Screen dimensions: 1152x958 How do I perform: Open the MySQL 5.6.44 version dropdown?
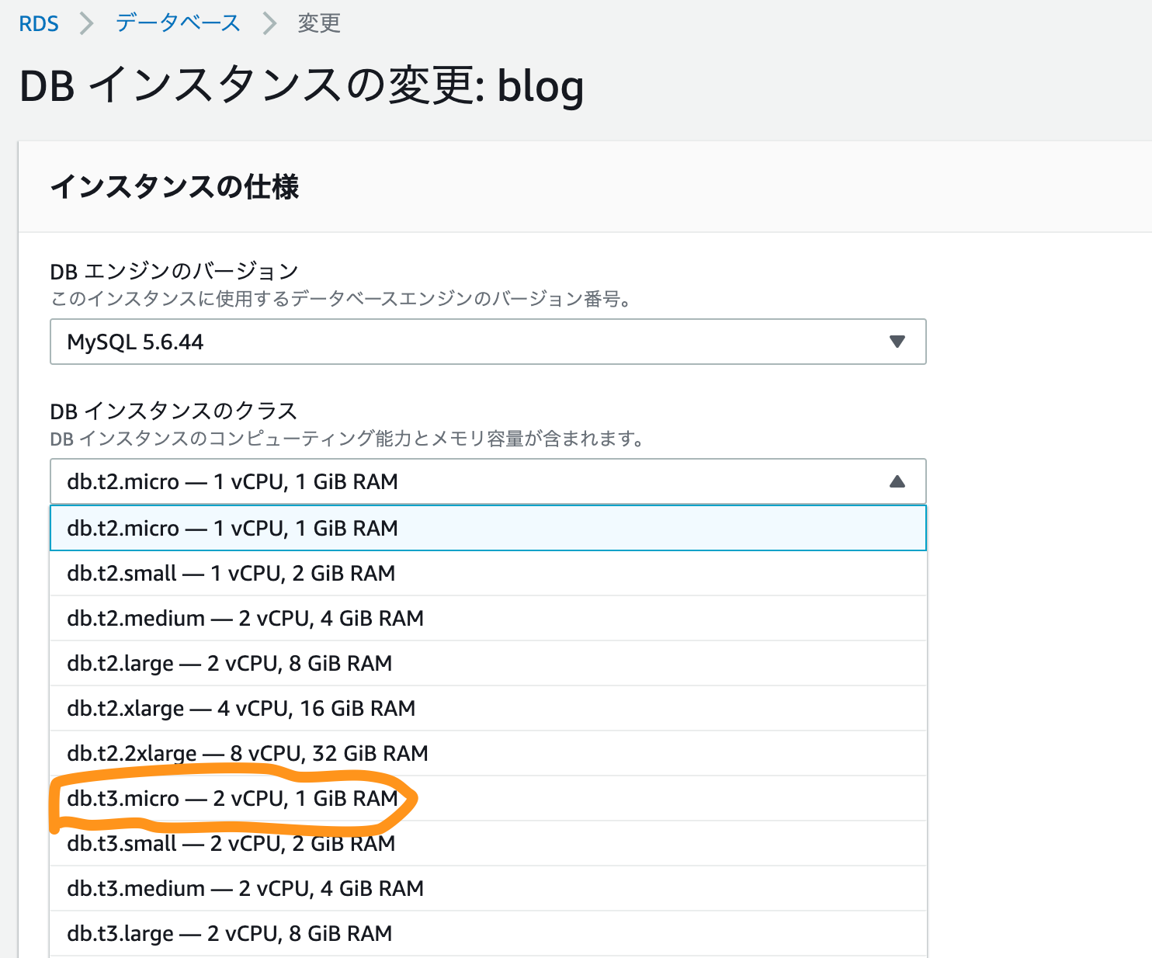(x=488, y=342)
